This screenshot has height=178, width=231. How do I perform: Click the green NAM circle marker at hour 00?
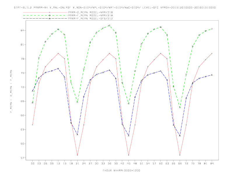coord(33,103)
